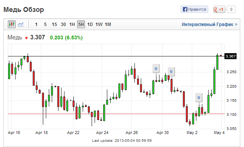Click the 3.150 price axis label
This screenshot has width=244, height=147.
(x=231, y=101)
